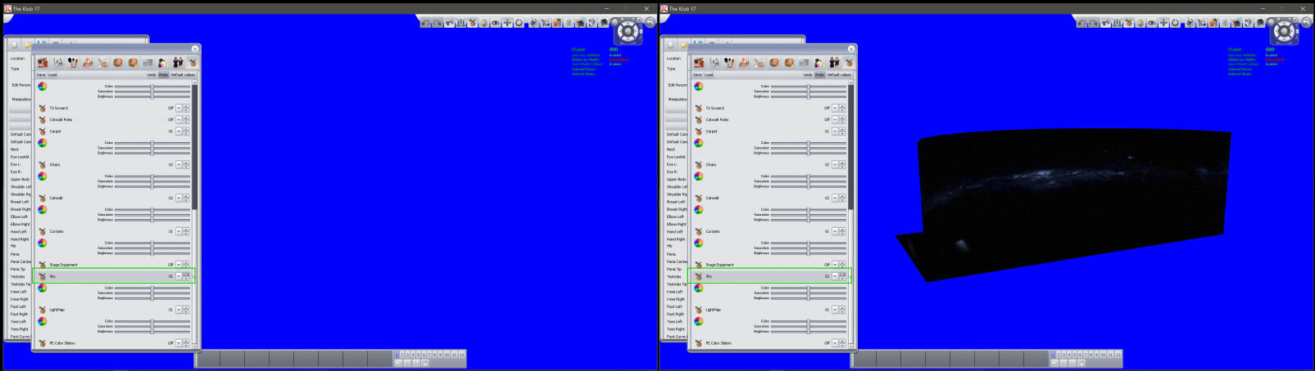1315x371 pixels.
Task: Click the icon beside Catwalk Poles in the right panel
Action: [x=699, y=119]
